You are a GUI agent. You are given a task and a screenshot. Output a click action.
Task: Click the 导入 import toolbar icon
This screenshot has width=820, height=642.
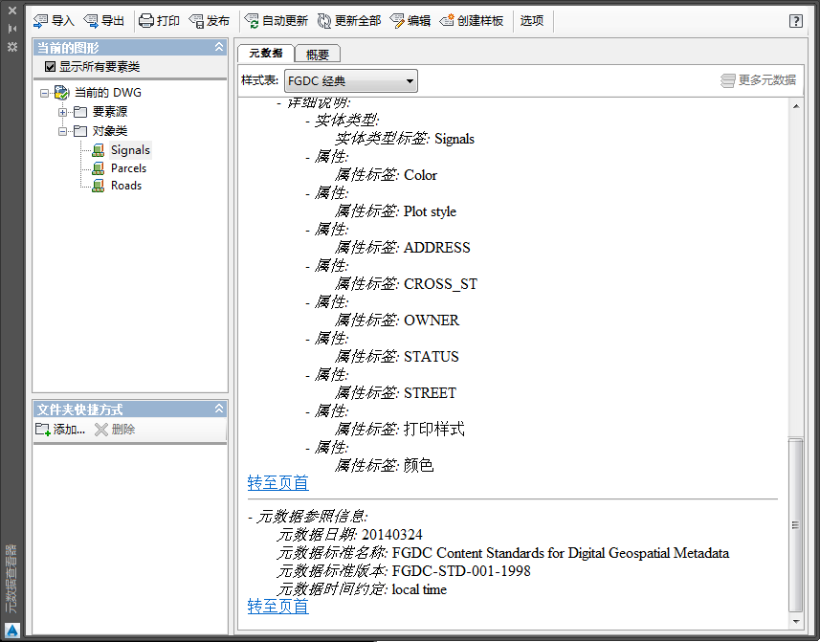point(41,21)
